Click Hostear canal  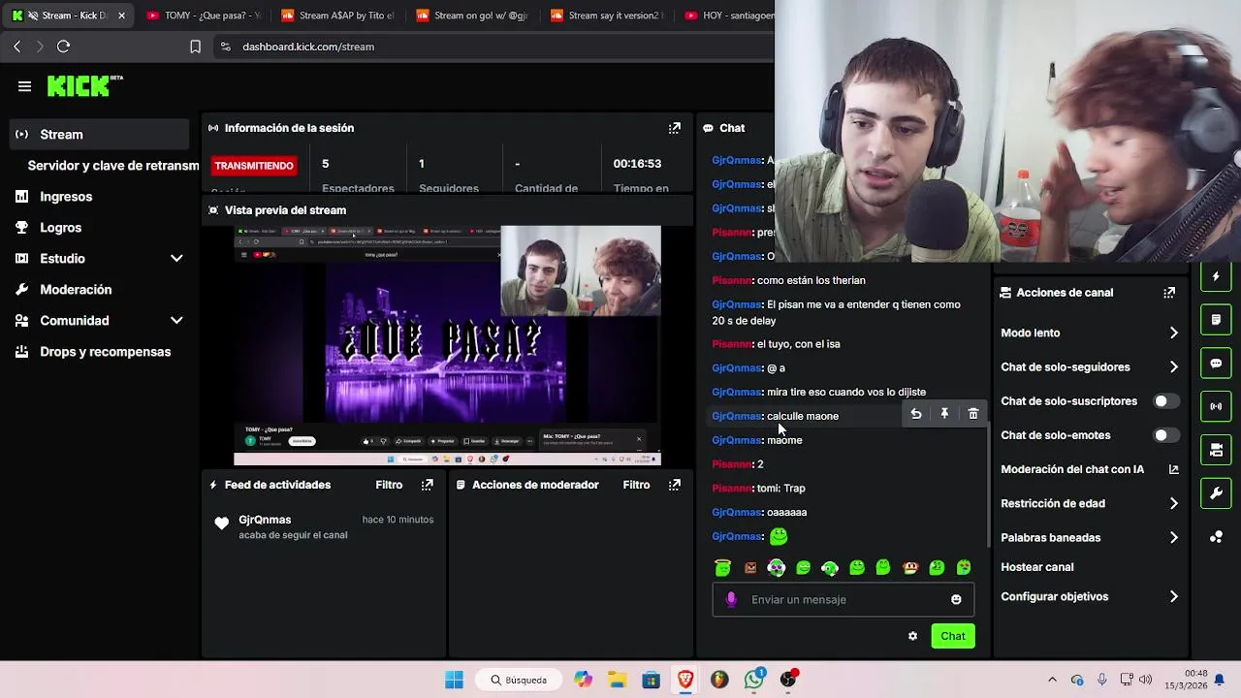[x=1036, y=567]
